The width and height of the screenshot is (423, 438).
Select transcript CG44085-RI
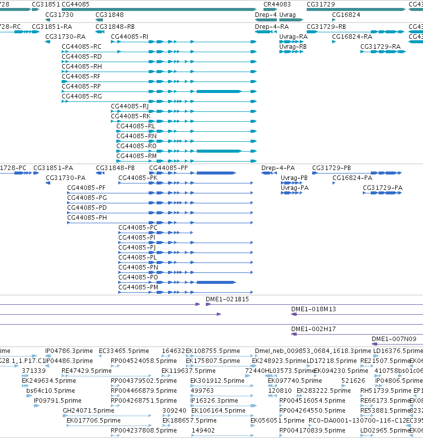184,42
